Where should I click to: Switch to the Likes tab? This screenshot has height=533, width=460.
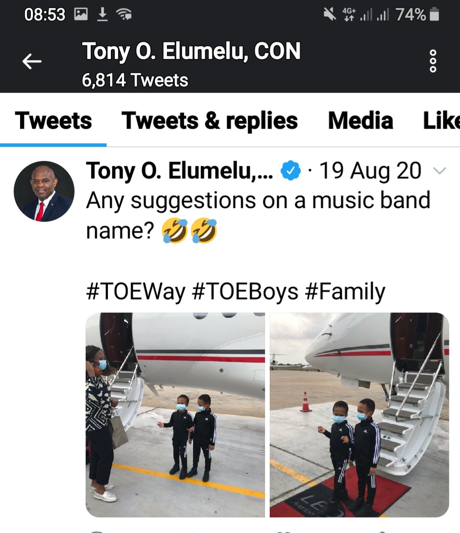(442, 120)
